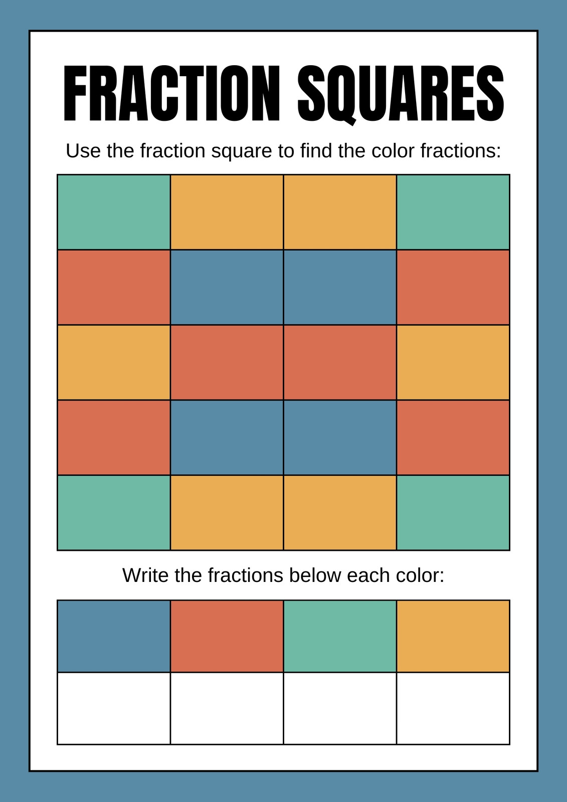Click the orange square in first column, middle row
The width and height of the screenshot is (567, 802).
114,362
